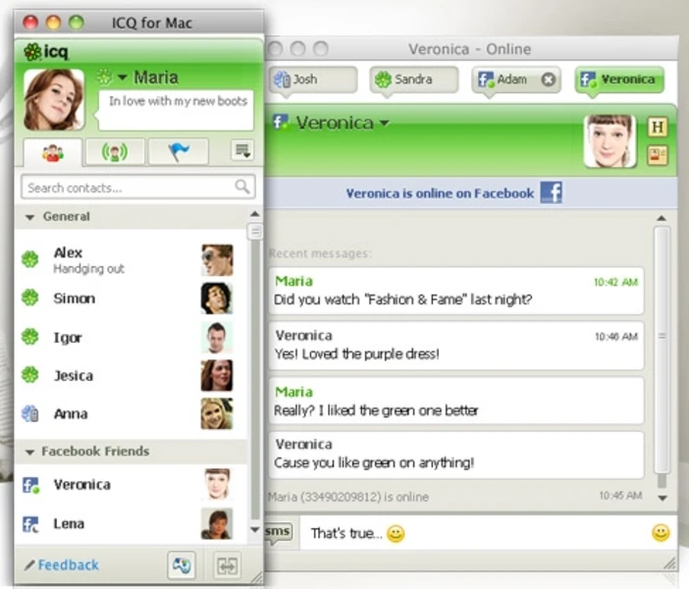Open Veronica's contact profile card icon
This screenshot has width=689, height=589.
point(658,155)
